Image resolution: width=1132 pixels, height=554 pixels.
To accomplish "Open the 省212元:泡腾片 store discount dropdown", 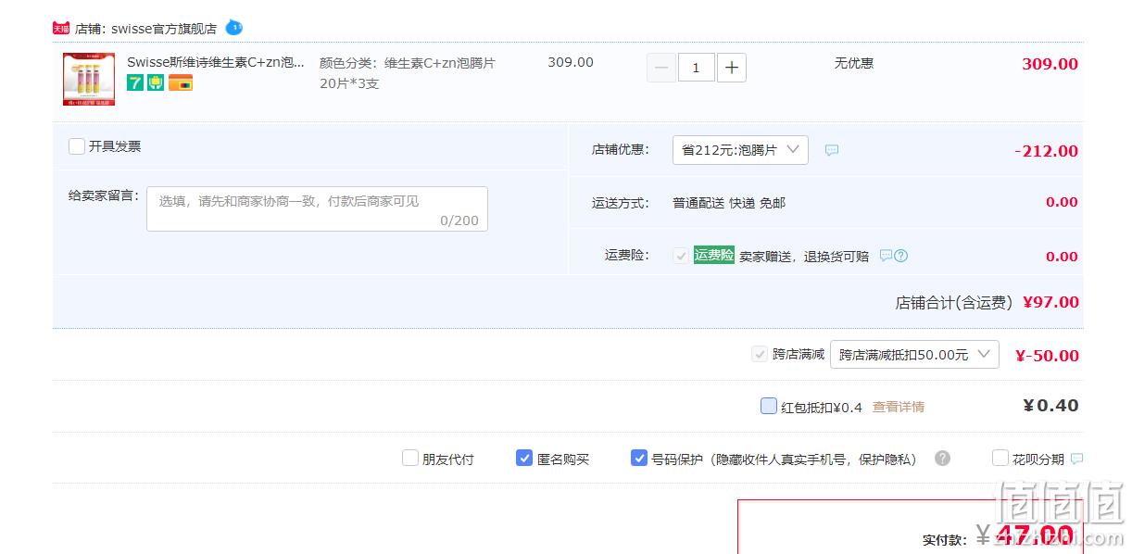I will pyautogui.click(x=740, y=150).
